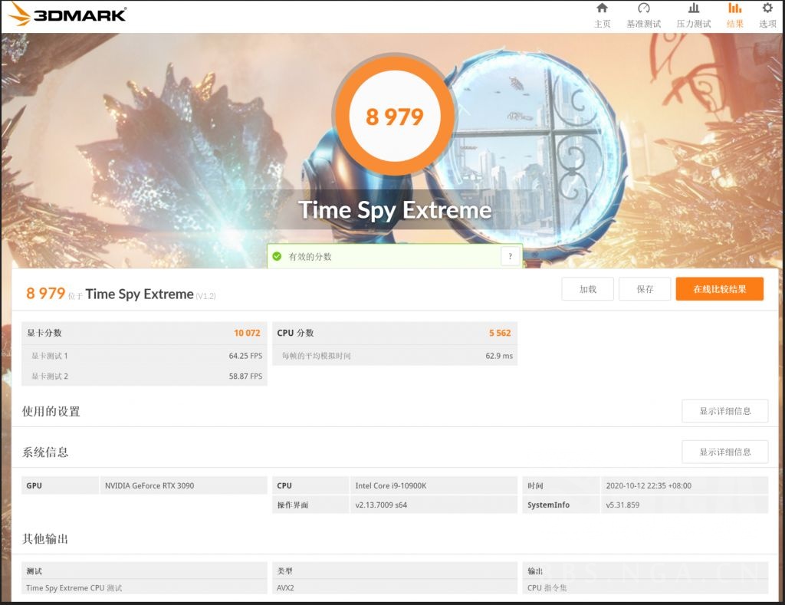The image size is (785, 605).
Task: Click the SystemInfo label cell
Action: (x=560, y=505)
